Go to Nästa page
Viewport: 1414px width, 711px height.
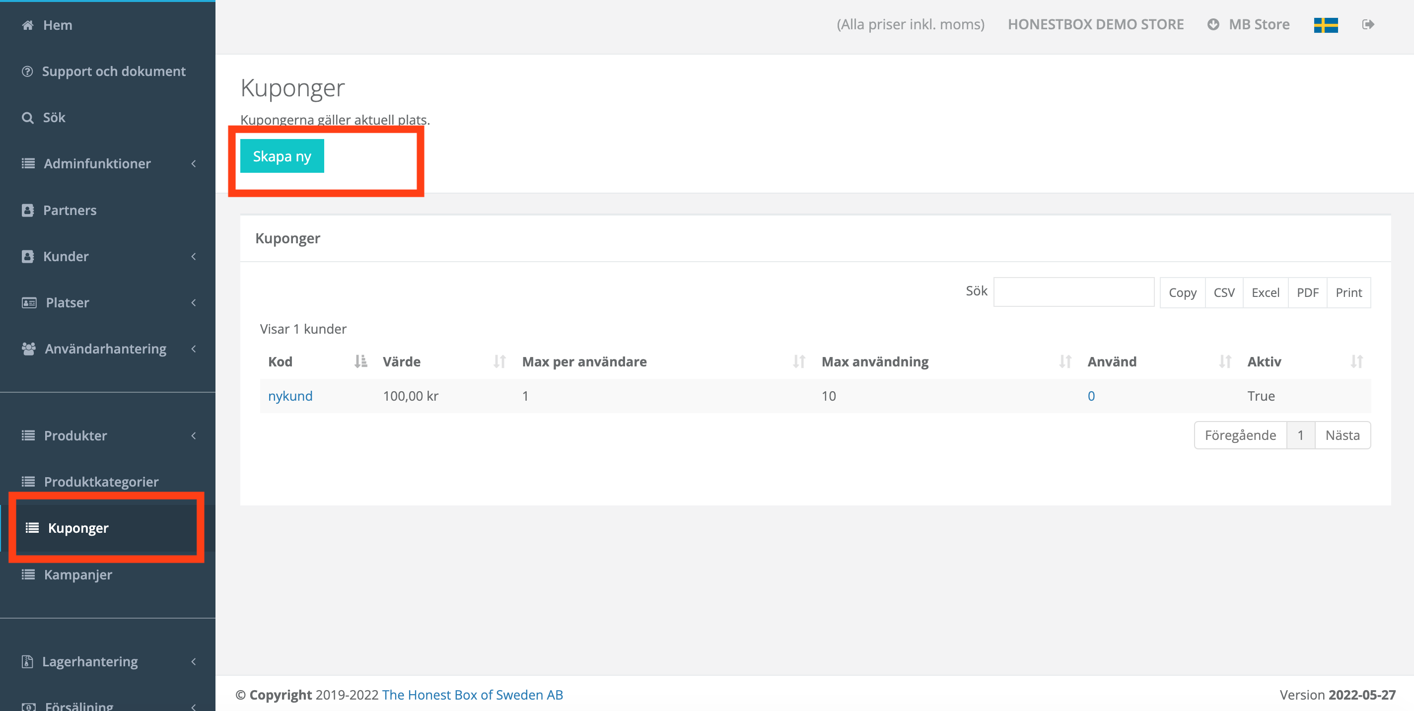pos(1343,435)
